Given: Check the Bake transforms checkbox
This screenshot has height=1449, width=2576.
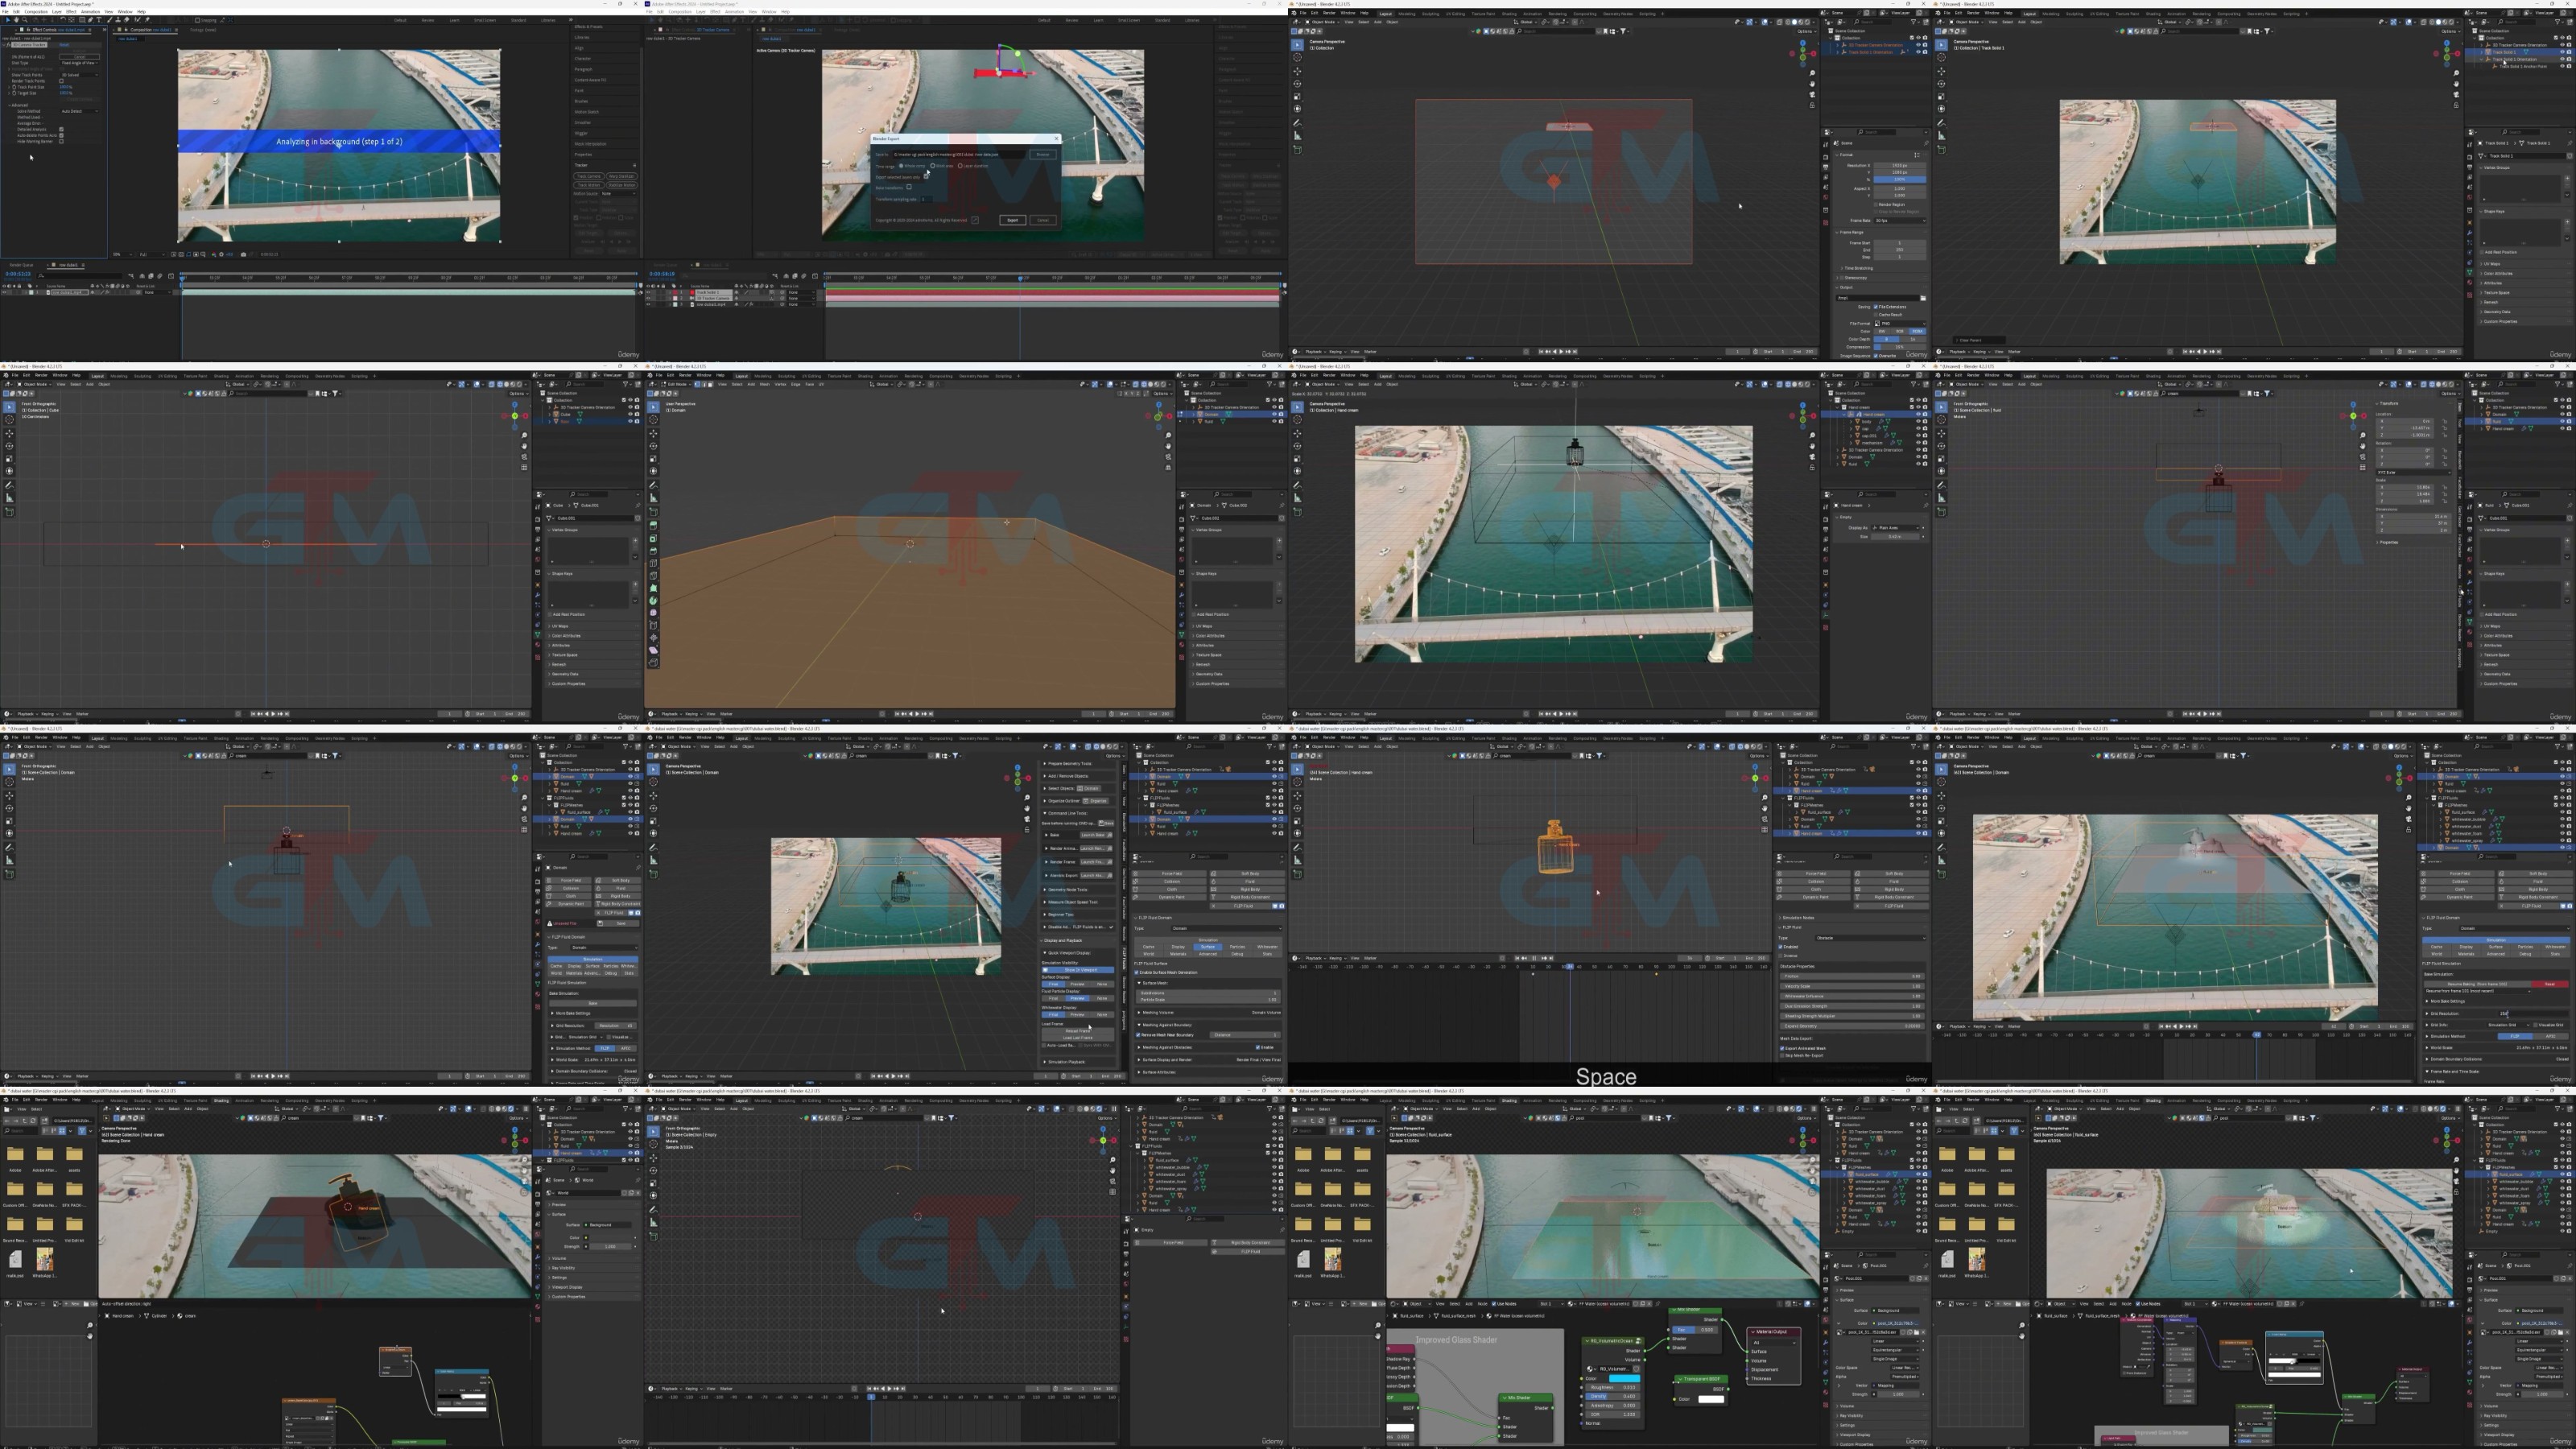Looking at the screenshot, I should 909,187.
